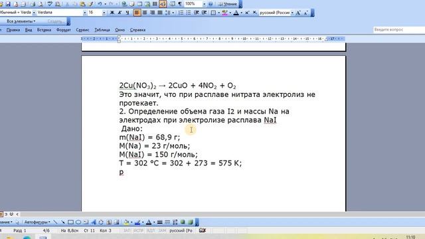Screen dimensions: 425x239
Task: Expand the Все элементы dropdown
Action: 21,21
